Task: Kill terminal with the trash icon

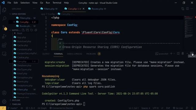Action: click(x=183, y=54)
